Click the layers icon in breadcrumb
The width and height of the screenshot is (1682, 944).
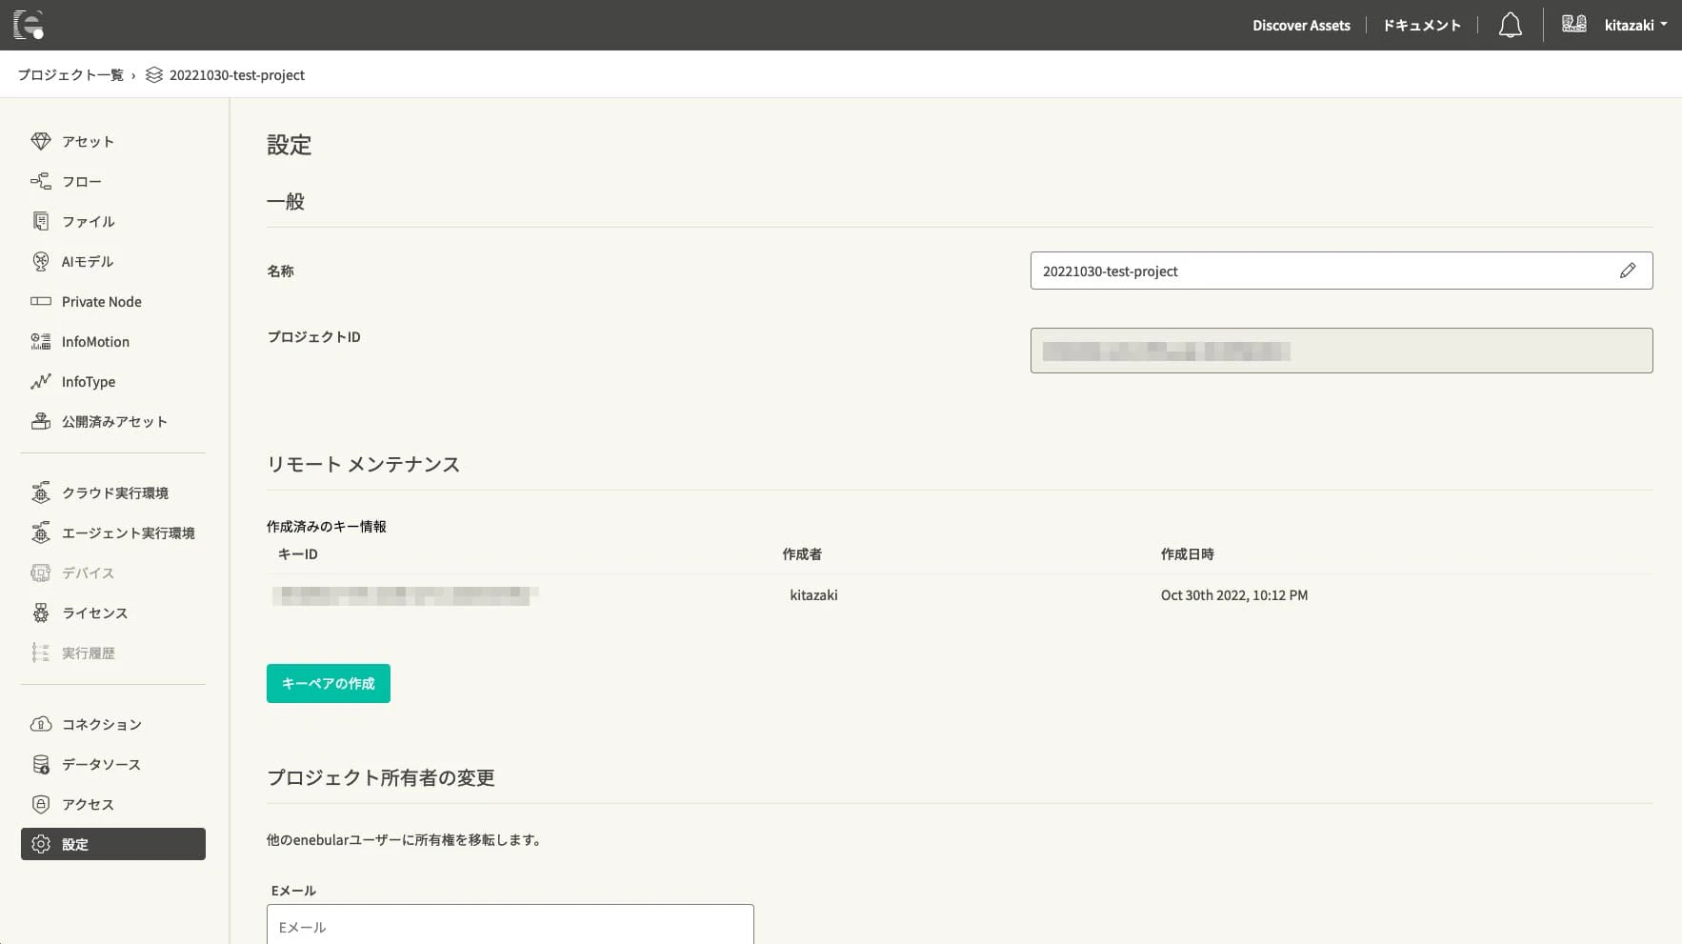tap(154, 75)
